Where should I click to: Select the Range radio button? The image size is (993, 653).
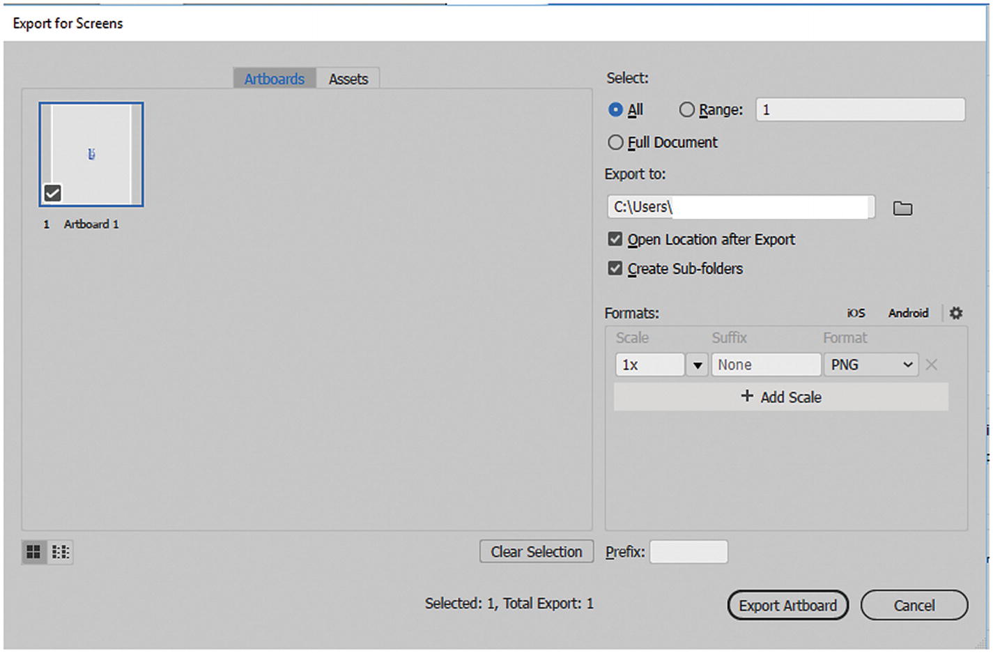click(x=687, y=110)
